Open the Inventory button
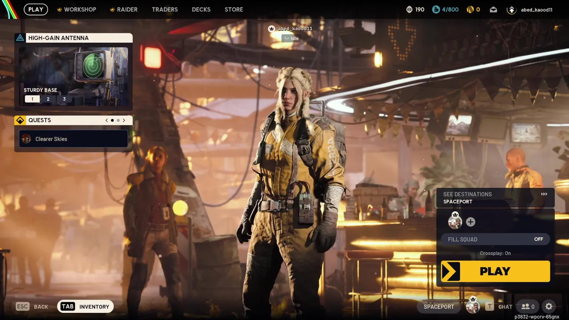The height and width of the screenshot is (320, 569). pos(85,306)
